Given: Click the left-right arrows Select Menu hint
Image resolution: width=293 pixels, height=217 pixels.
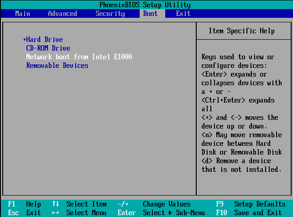Looking at the screenshot, I should (79, 213).
